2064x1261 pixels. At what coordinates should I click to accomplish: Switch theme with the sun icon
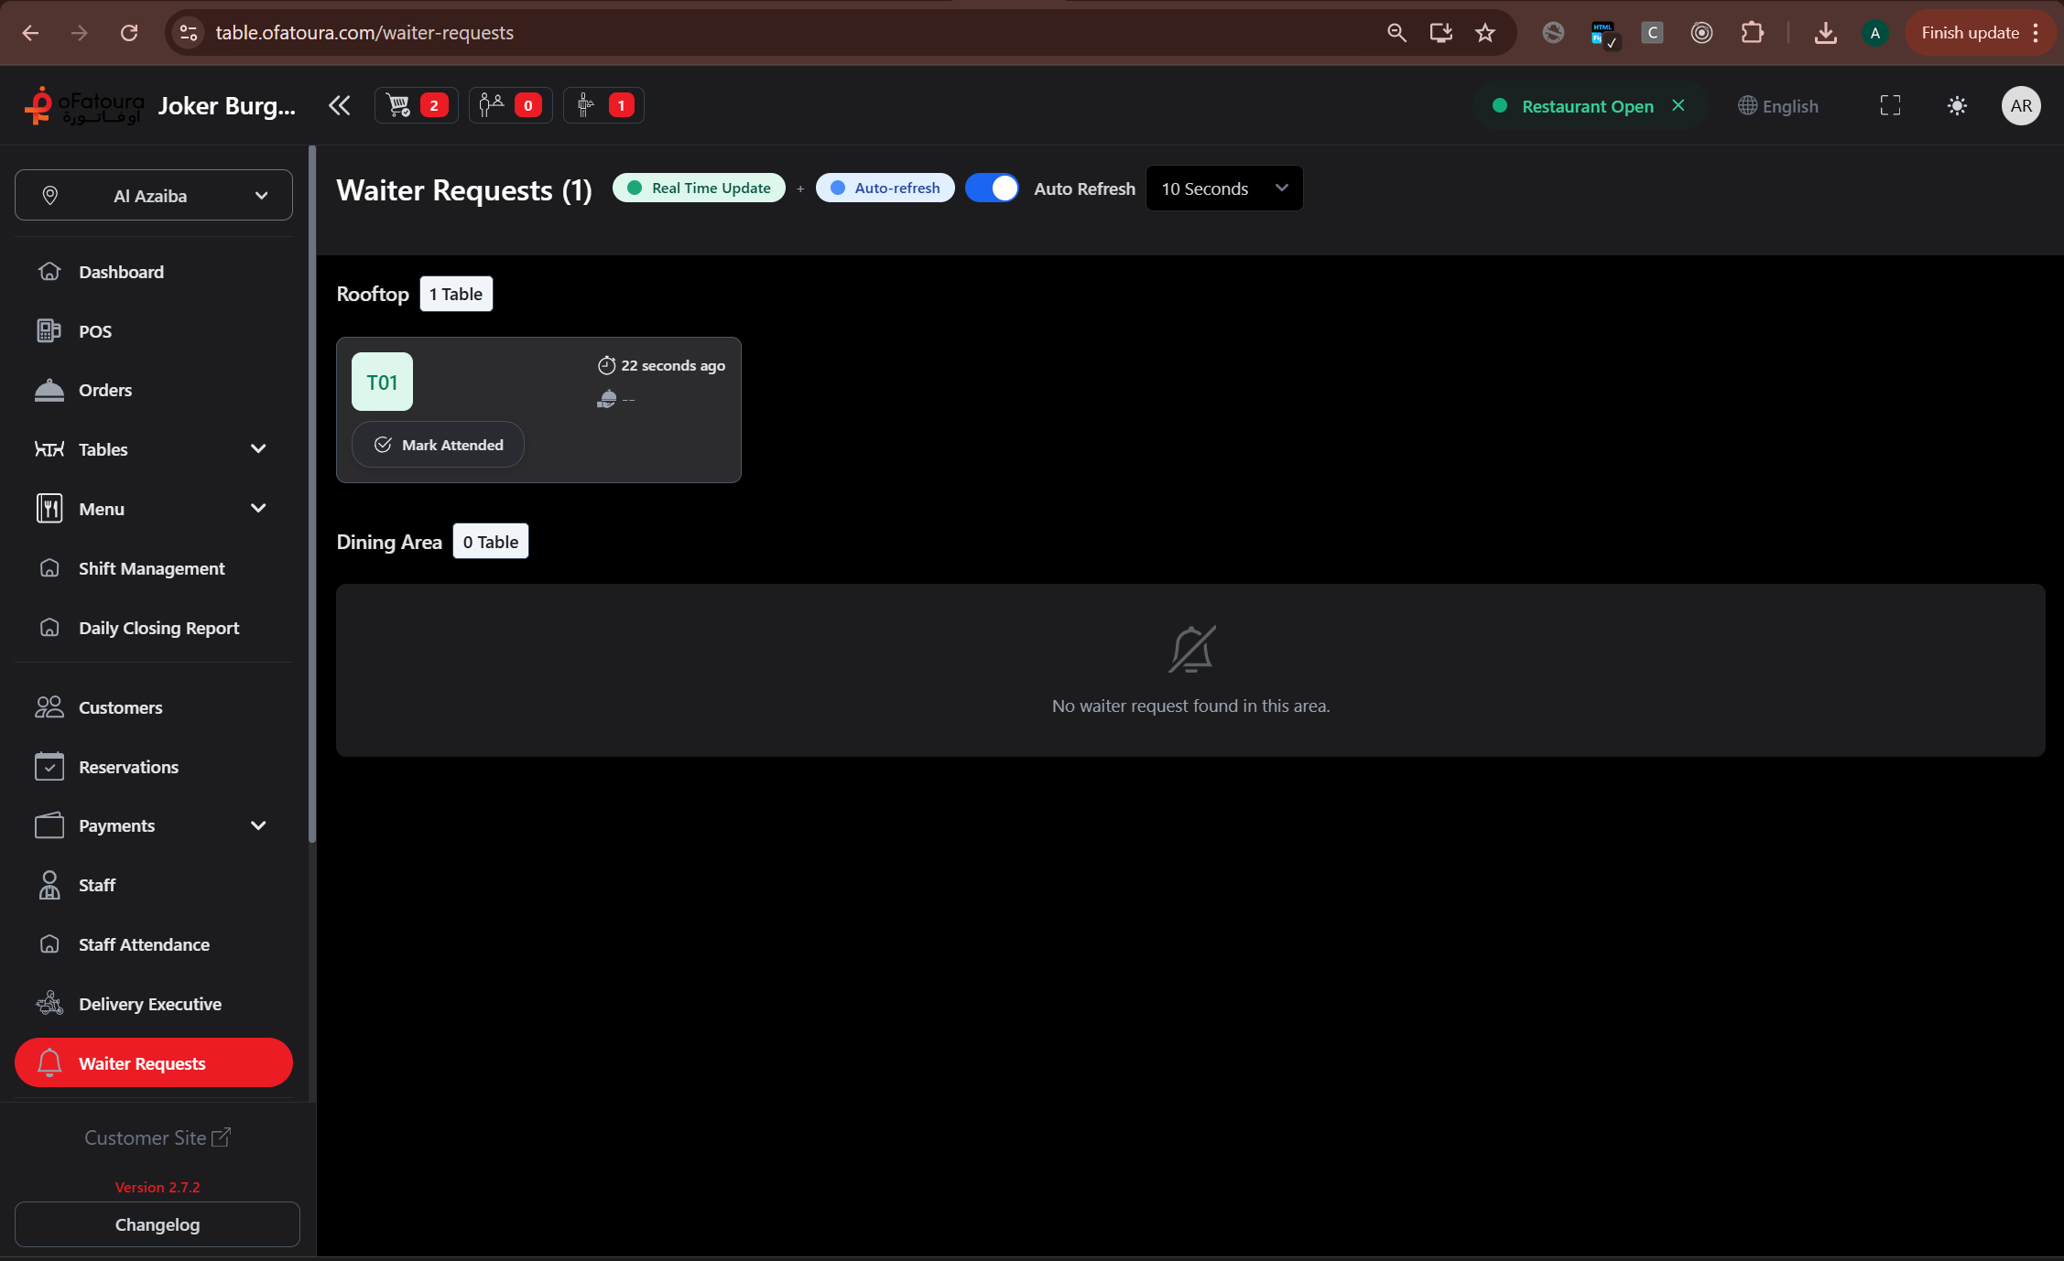click(1957, 106)
